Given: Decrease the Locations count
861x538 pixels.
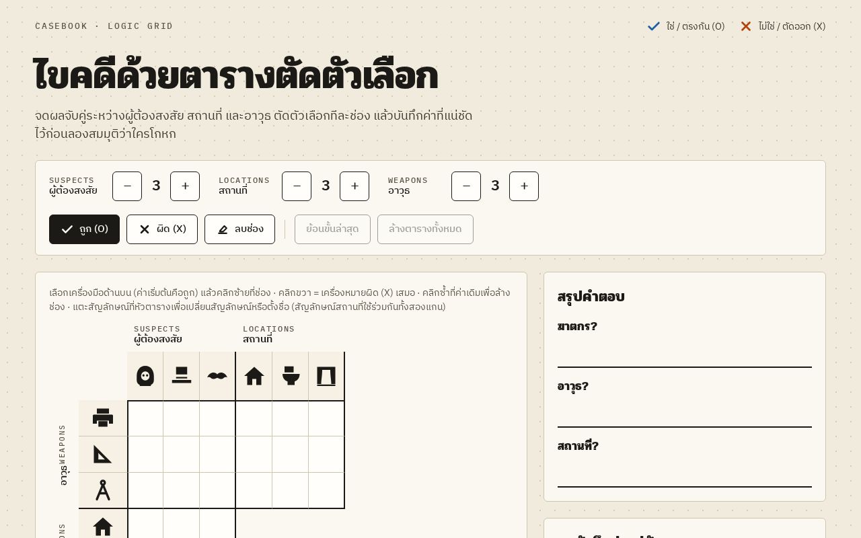Looking at the screenshot, I should click(297, 186).
